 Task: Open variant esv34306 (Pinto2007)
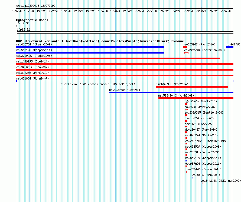coord(32,67)
